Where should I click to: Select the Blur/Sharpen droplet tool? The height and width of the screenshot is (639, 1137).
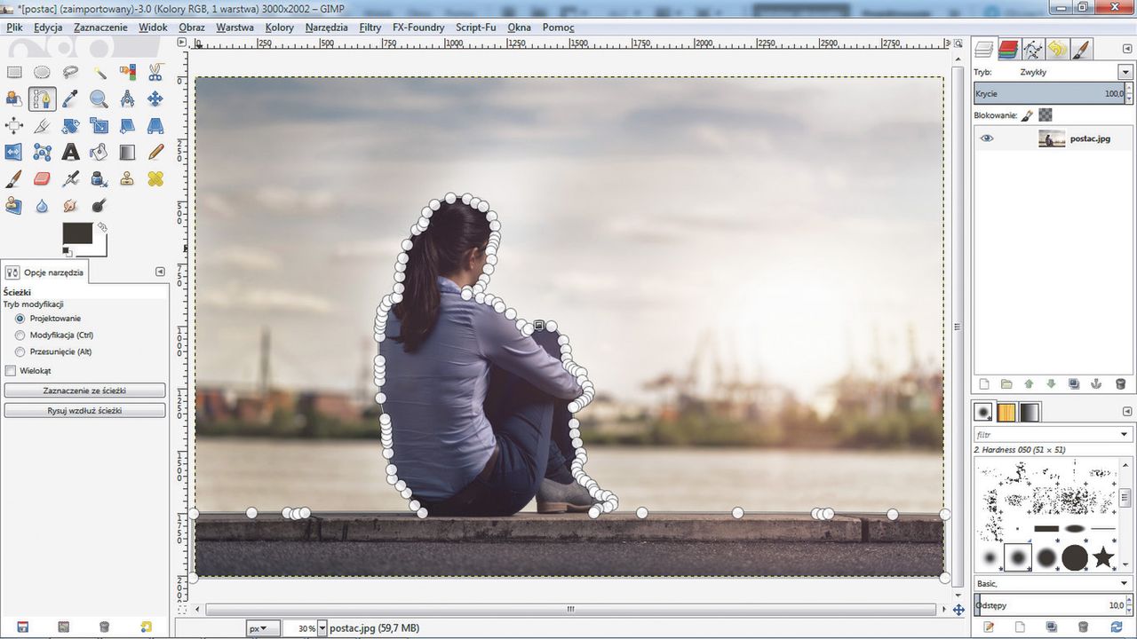point(42,205)
